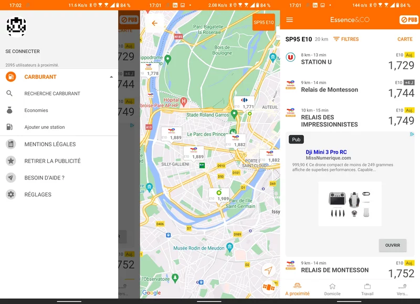Collapse the CARBURANT section arrow
Screen dimensions: 420x304
pos(111,77)
